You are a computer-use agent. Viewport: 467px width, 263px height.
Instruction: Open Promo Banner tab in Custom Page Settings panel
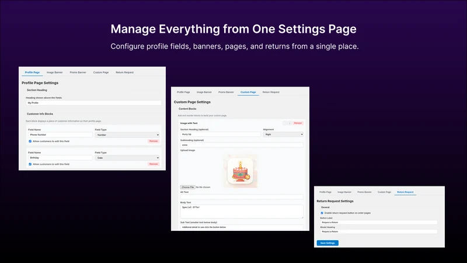[x=226, y=92]
